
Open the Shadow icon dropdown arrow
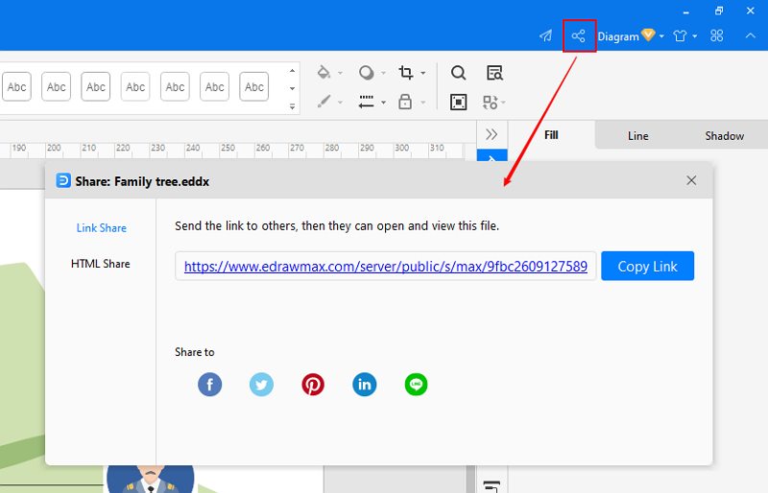coord(383,74)
